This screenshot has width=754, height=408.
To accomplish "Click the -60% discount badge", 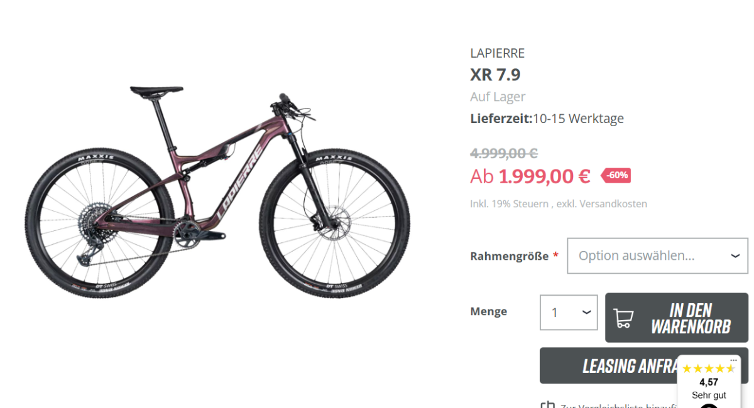I will pyautogui.click(x=616, y=175).
